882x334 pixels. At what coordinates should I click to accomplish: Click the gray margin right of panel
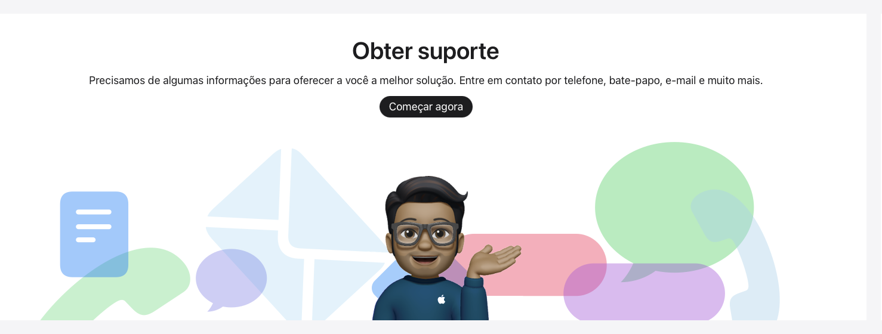point(874,167)
